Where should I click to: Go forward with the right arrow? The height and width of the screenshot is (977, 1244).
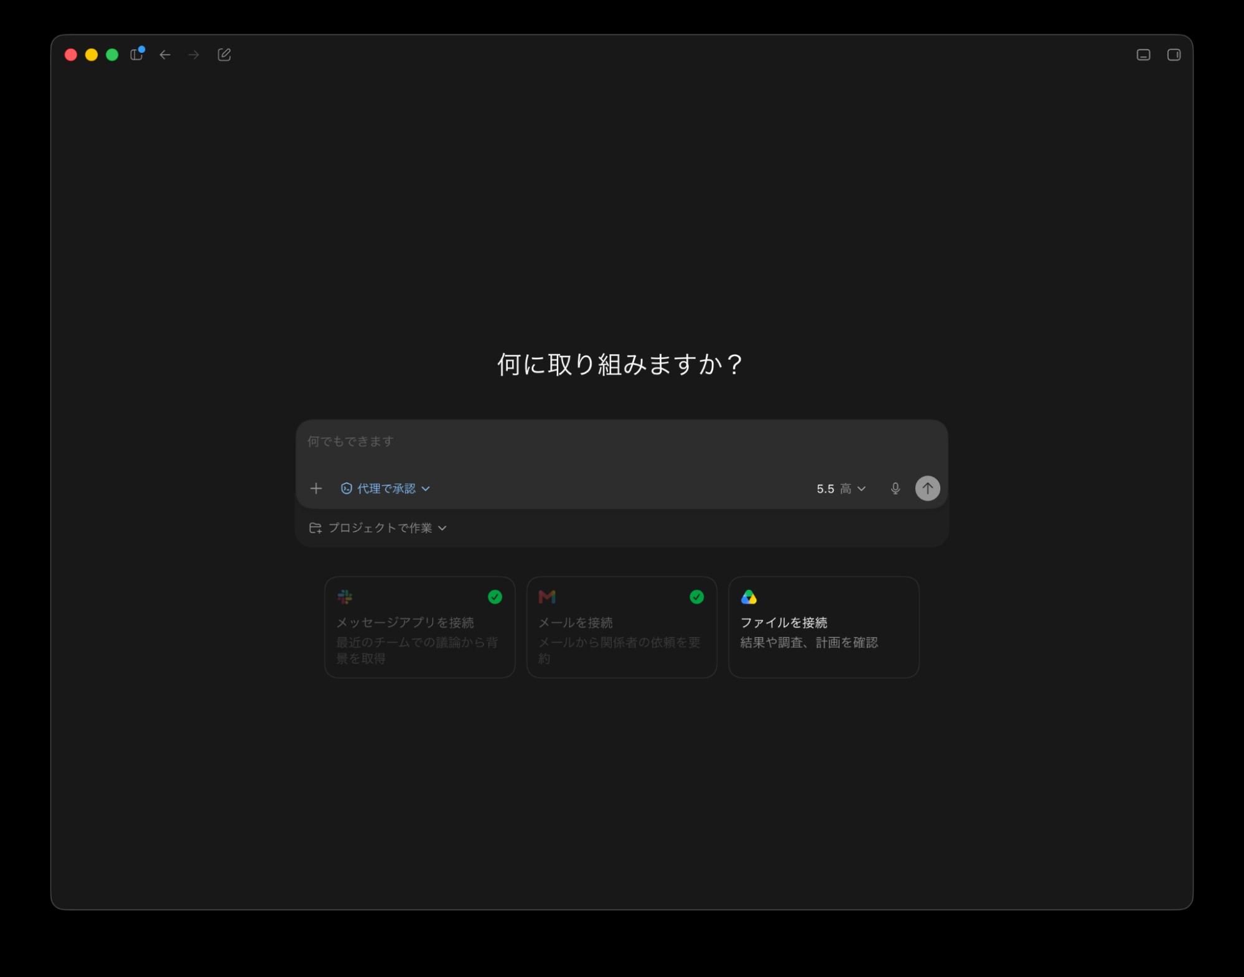point(194,55)
